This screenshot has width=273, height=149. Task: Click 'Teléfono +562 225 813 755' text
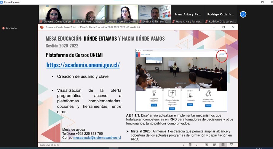click(82, 134)
